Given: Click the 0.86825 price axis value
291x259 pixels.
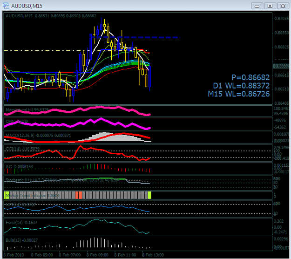Looking at the screenshot, I should (282, 47).
